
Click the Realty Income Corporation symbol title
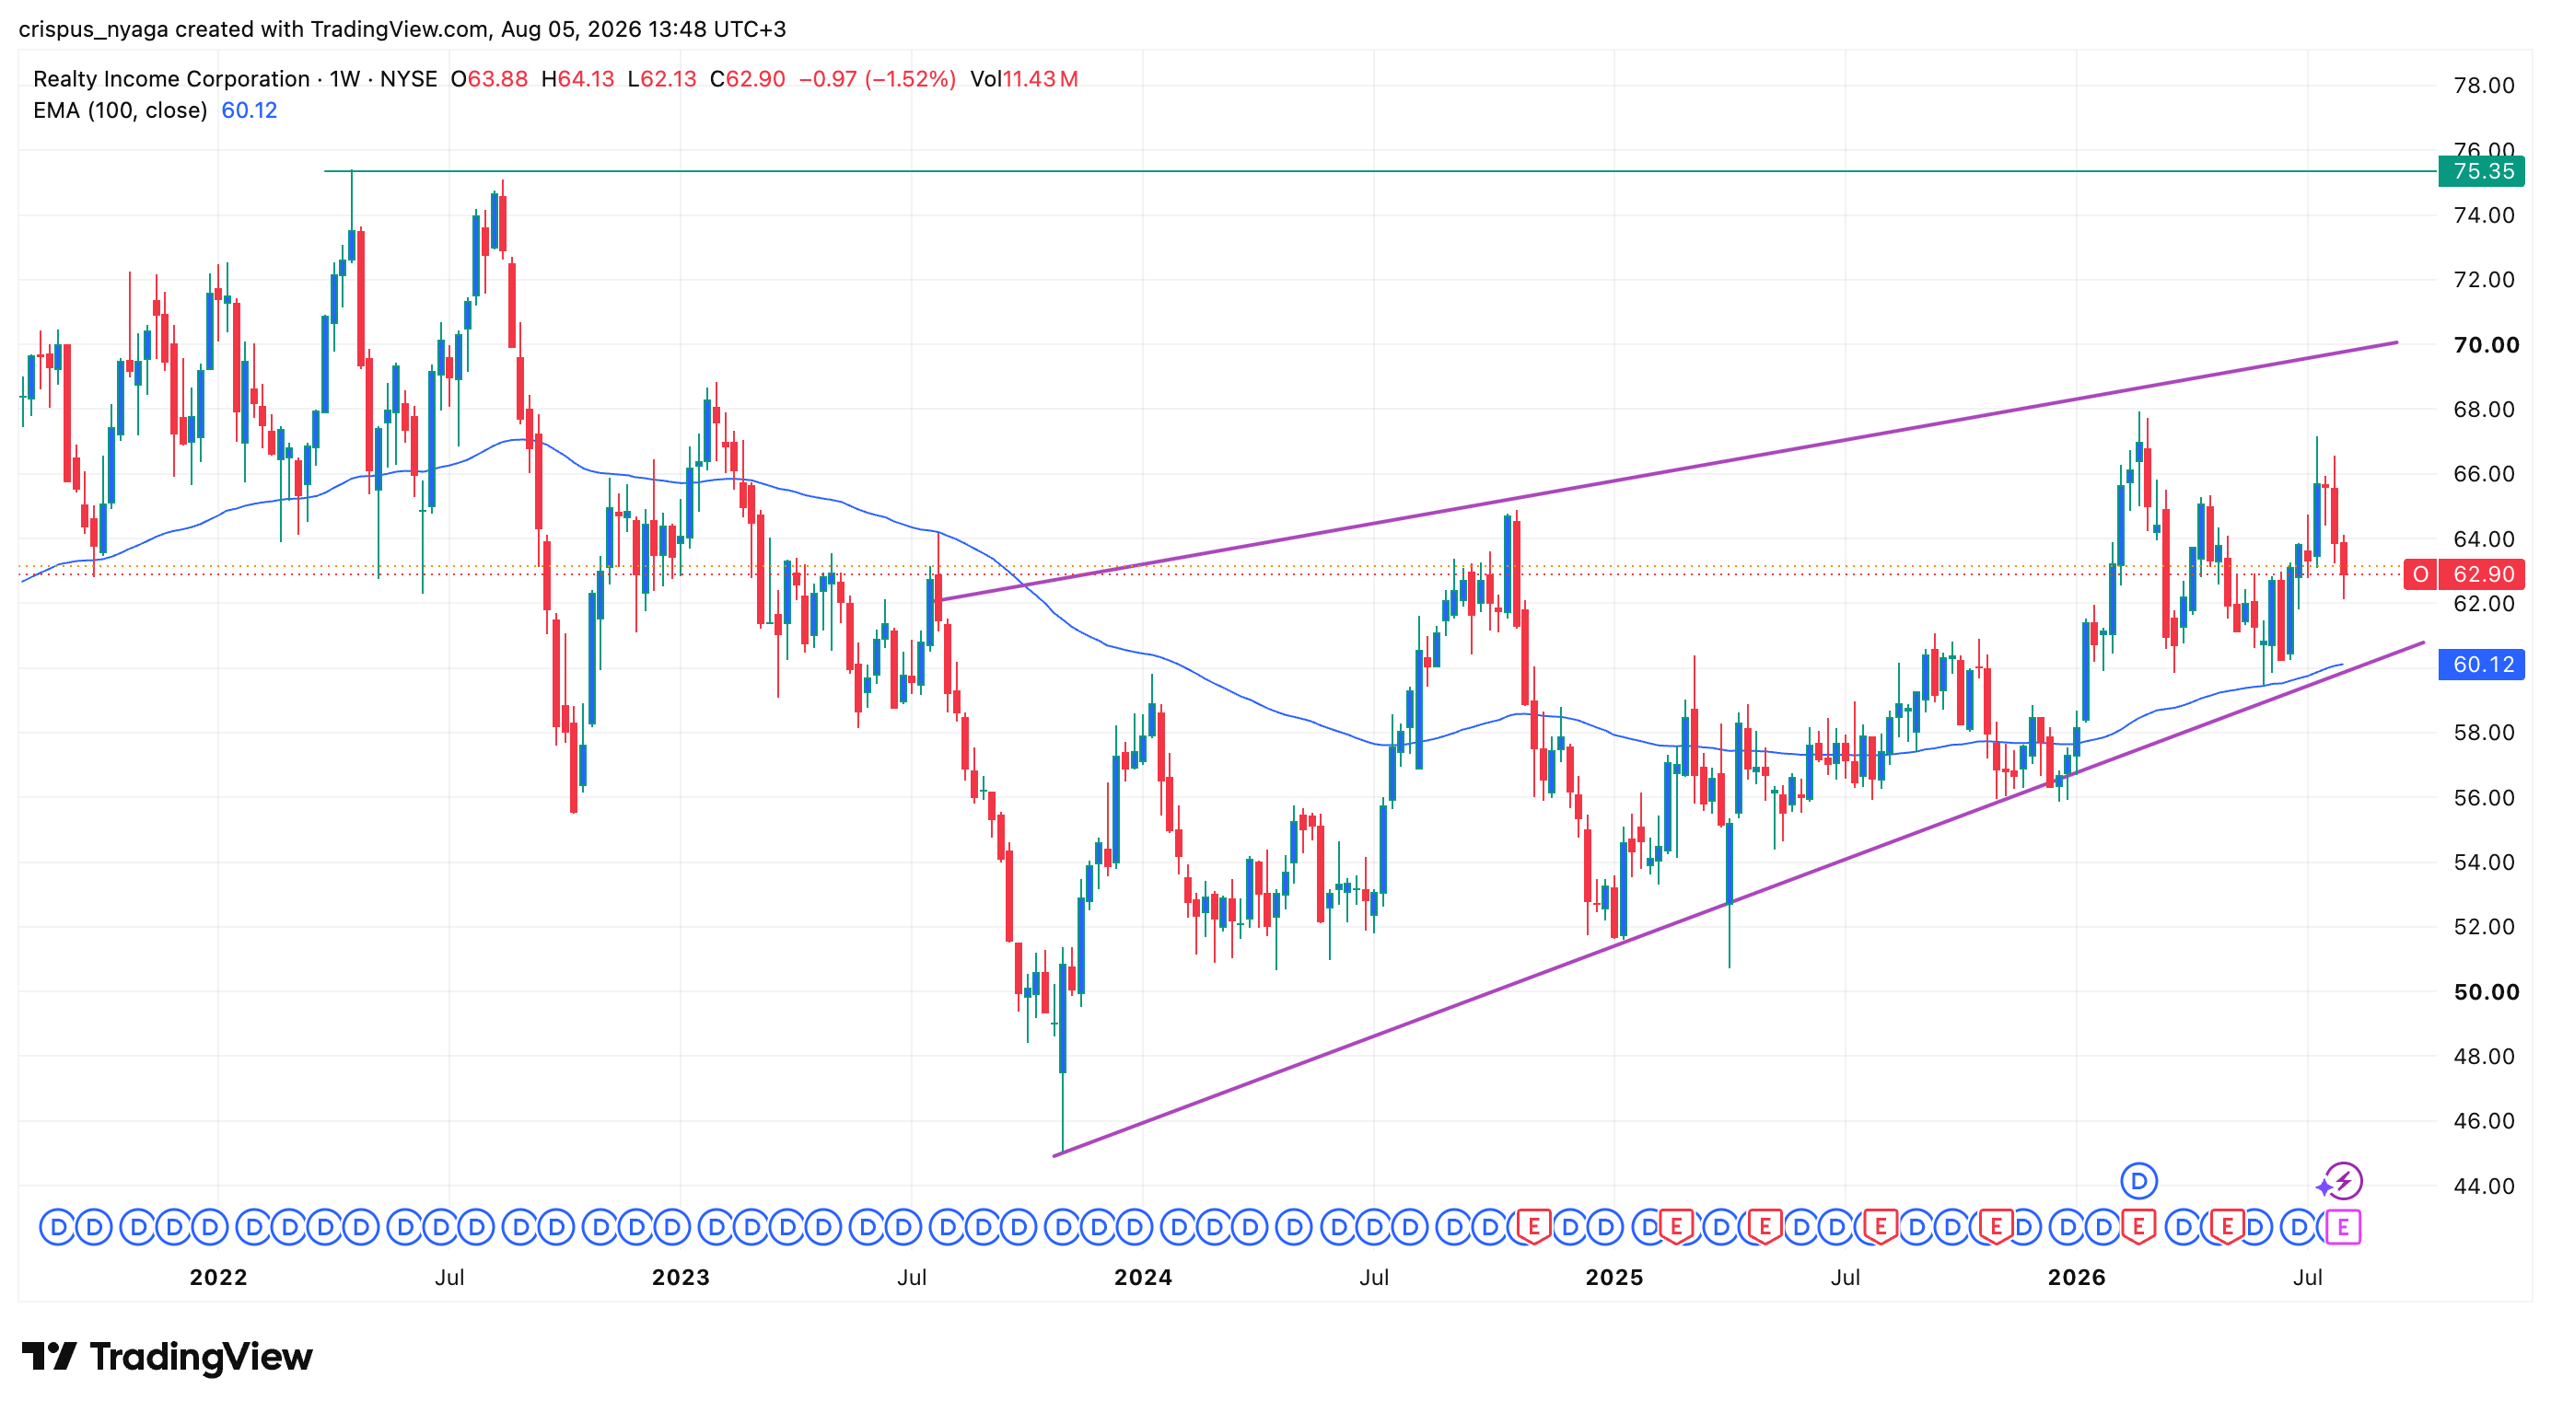(x=171, y=78)
